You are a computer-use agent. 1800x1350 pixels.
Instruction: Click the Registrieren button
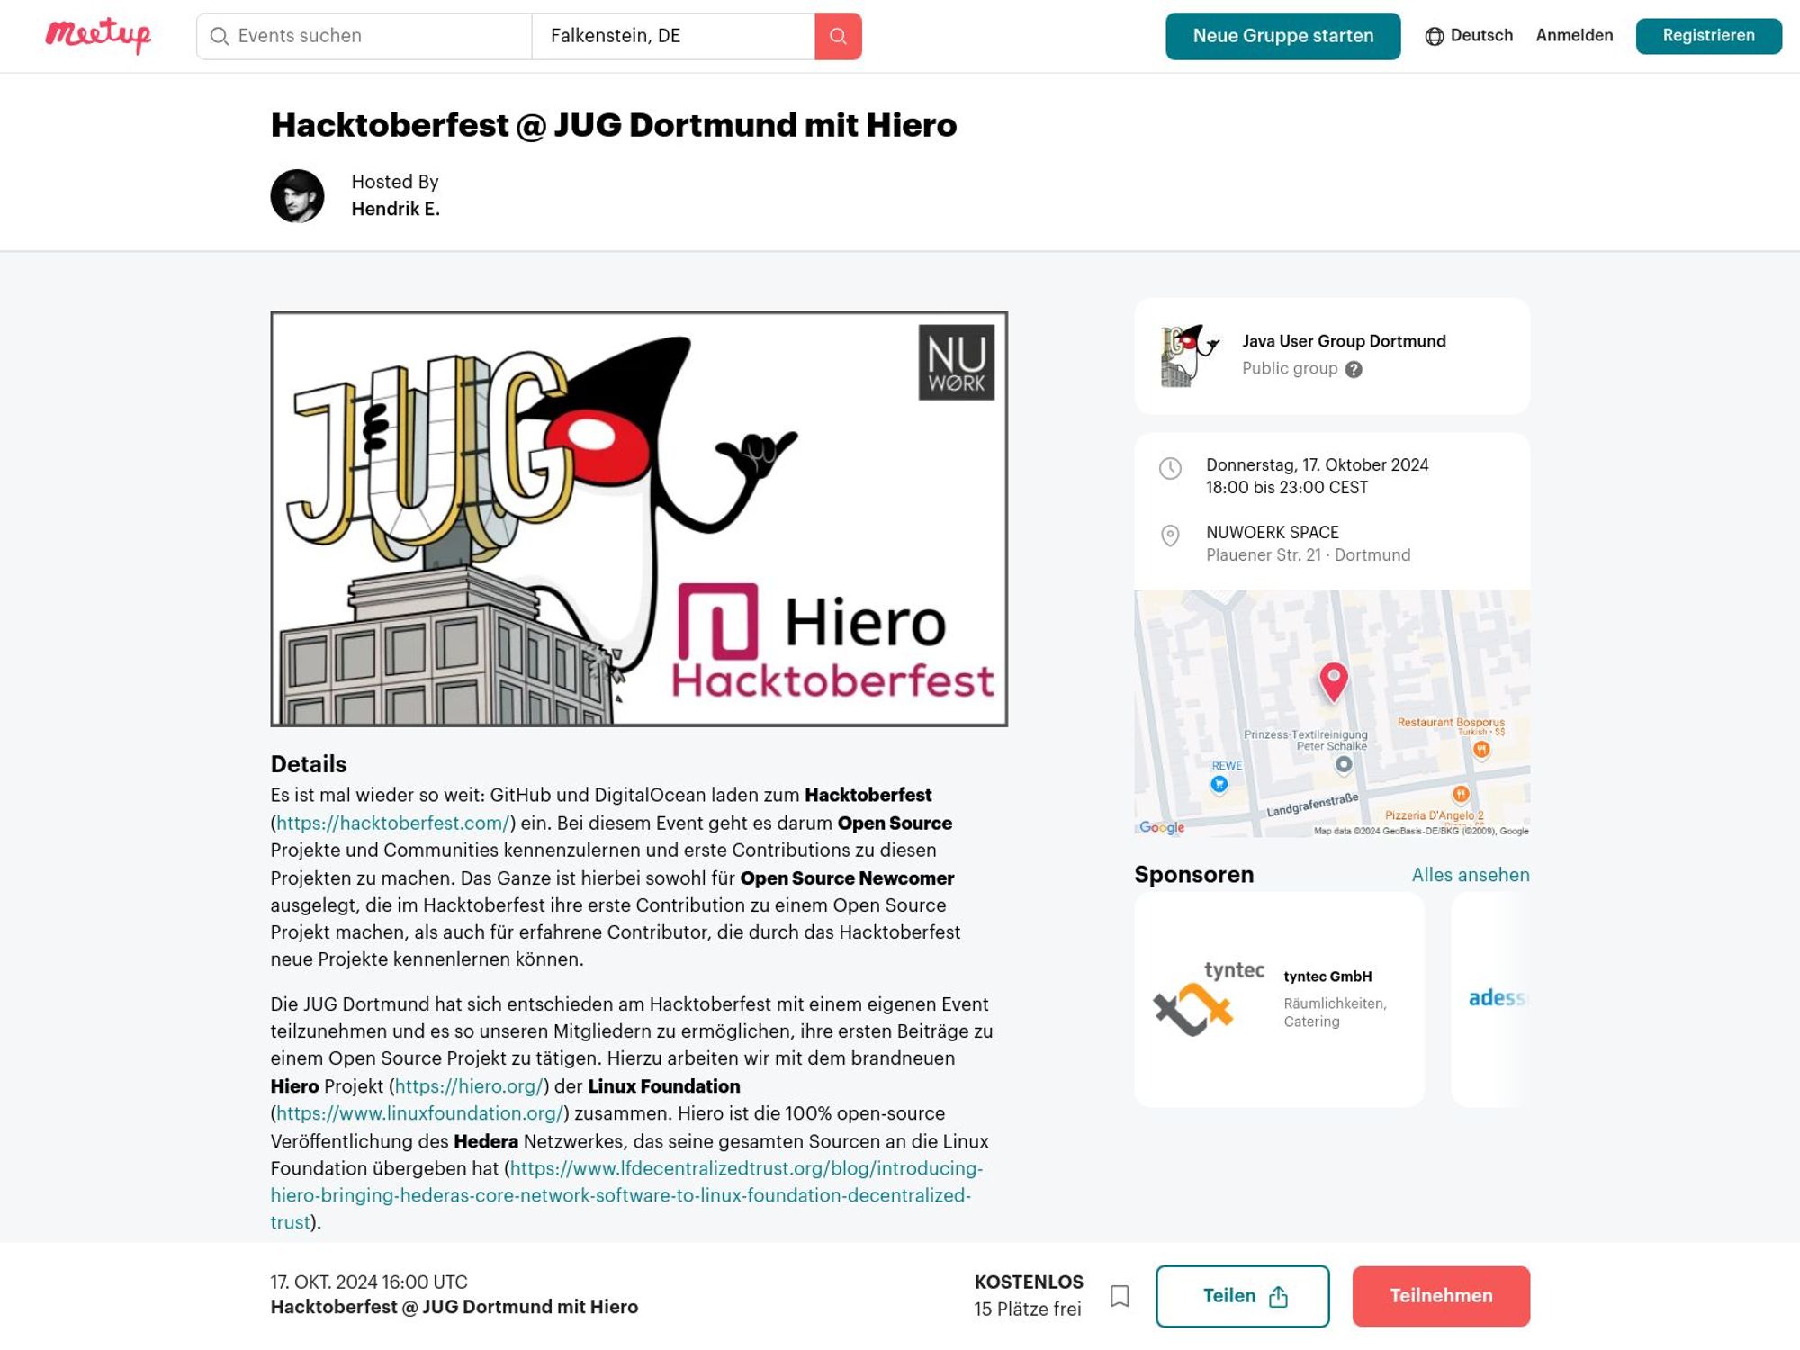pos(1708,36)
